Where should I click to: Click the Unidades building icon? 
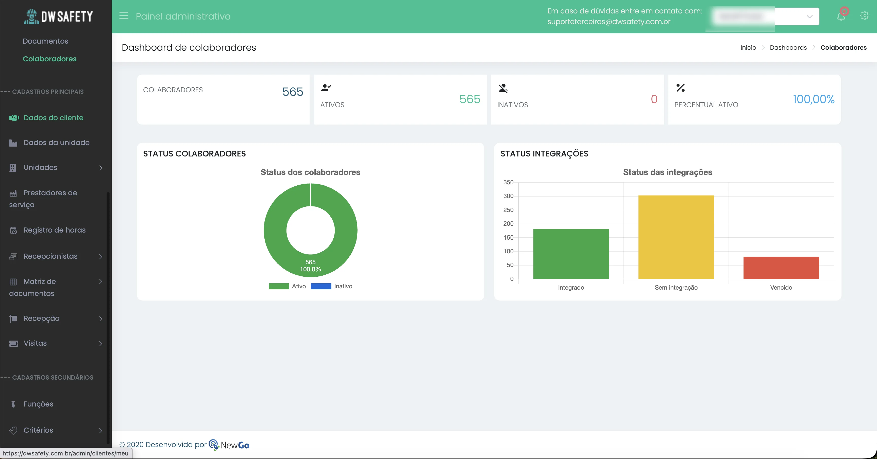click(13, 167)
